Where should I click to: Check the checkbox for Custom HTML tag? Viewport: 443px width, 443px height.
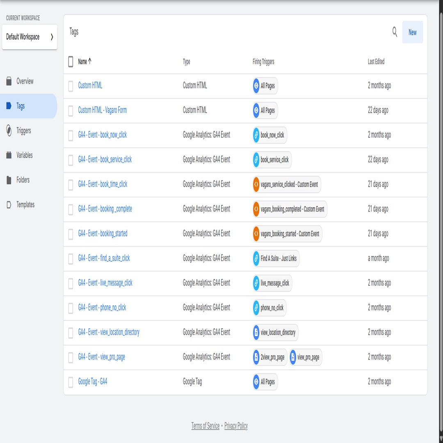point(70,86)
